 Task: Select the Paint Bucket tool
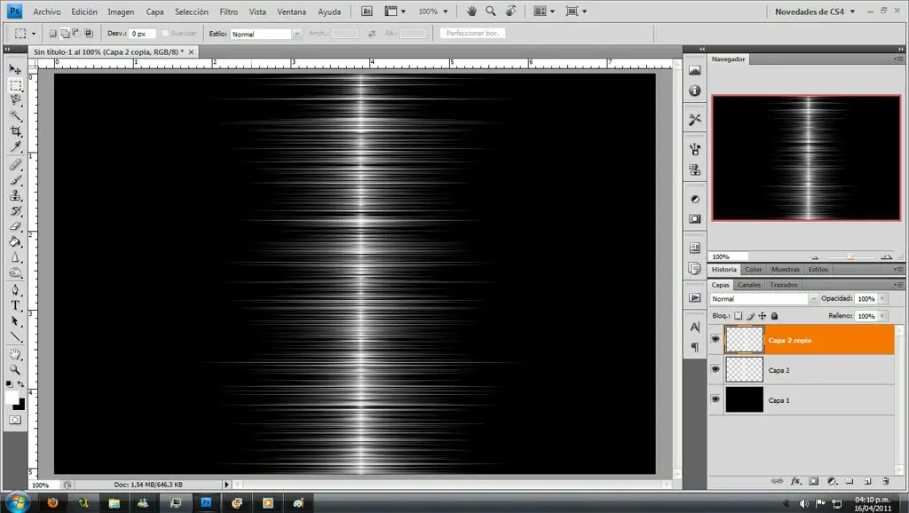coord(15,241)
